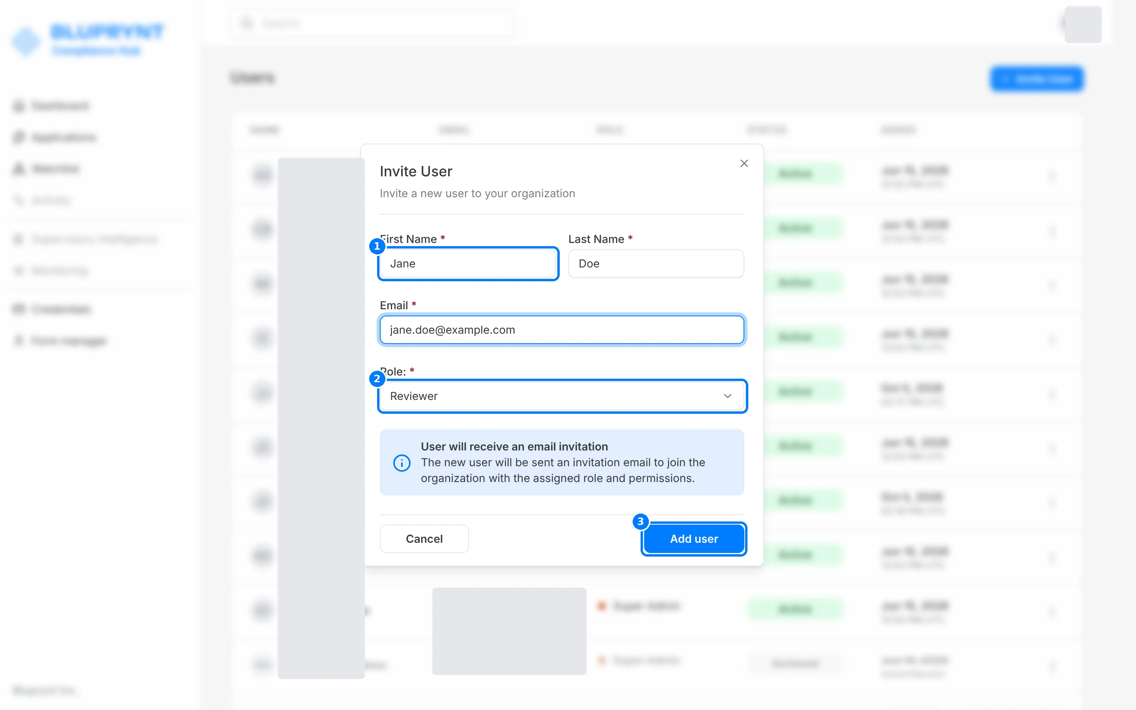Open the Role dropdown showing Reviewer
Screen dimensions: 1136x710
click(x=562, y=396)
